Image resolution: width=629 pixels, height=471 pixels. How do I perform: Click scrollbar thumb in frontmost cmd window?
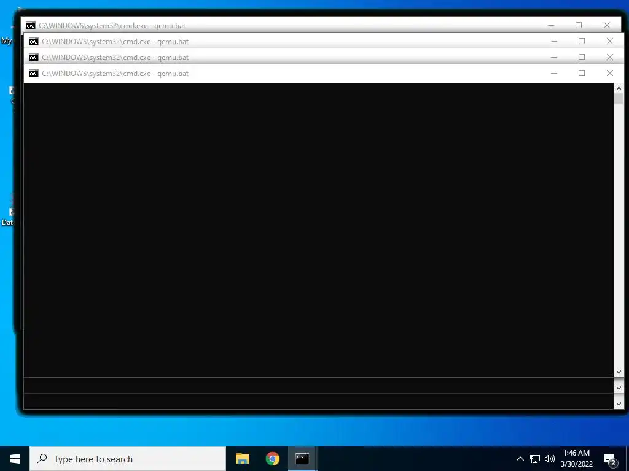[x=619, y=99]
